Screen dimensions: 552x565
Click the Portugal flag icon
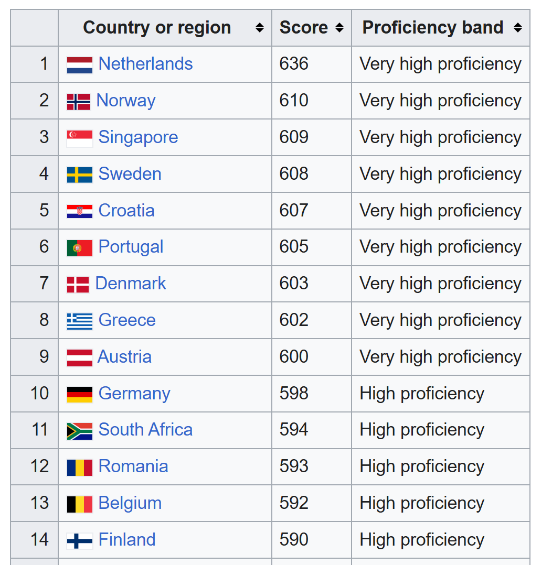(80, 247)
